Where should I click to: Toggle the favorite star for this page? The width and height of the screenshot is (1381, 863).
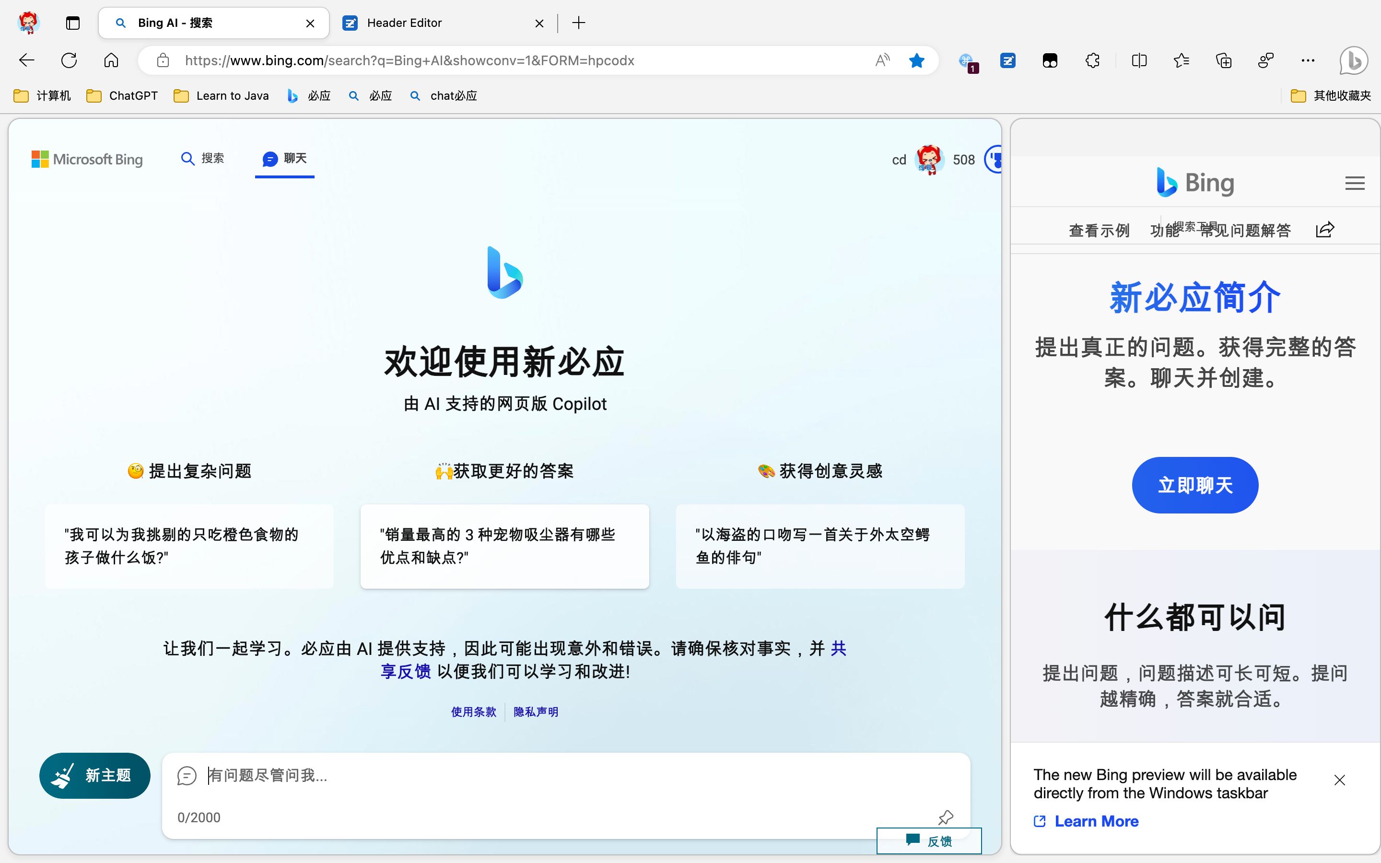916,60
